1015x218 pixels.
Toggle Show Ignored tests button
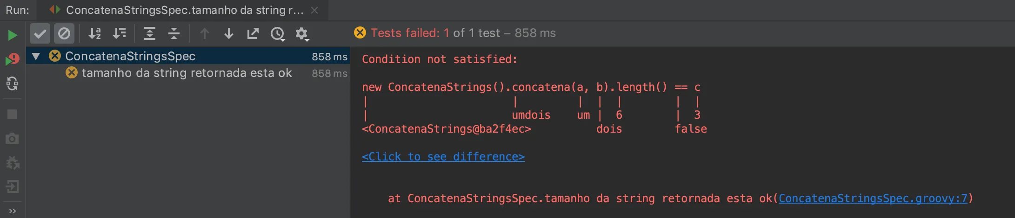click(64, 33)
